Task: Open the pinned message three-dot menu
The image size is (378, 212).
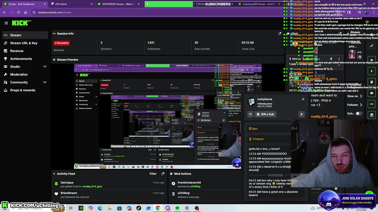Action: 339,59
